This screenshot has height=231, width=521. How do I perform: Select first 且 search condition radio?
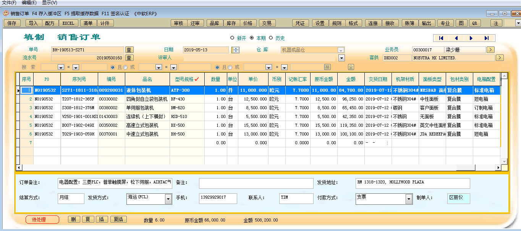click(x=113, y=67)
